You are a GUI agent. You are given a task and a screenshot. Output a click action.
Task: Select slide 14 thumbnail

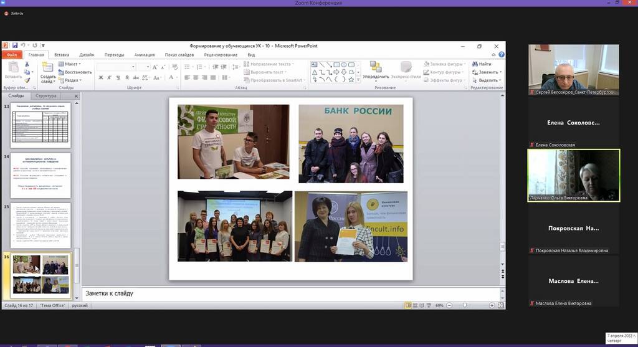40,175
